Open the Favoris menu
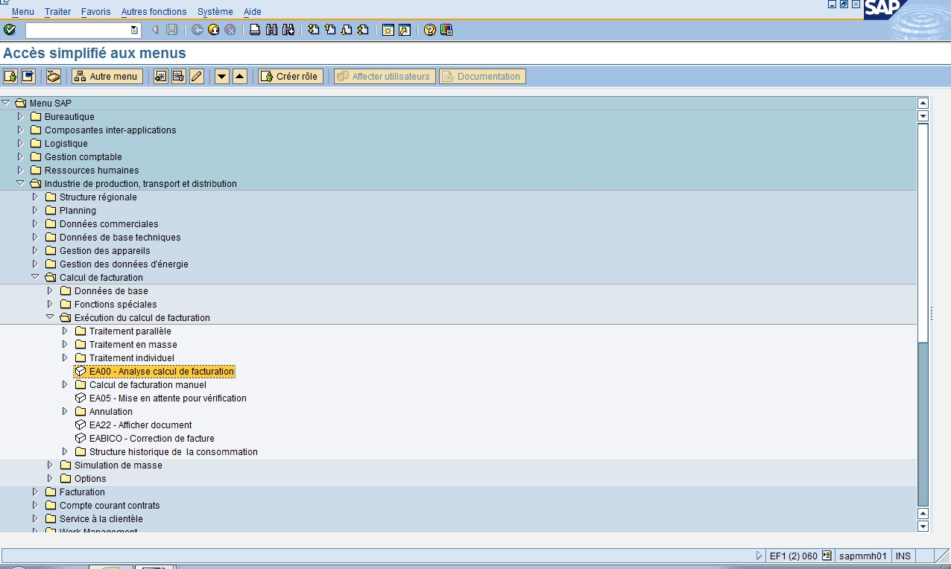This screenshot has width=951, height=569. 95,12
